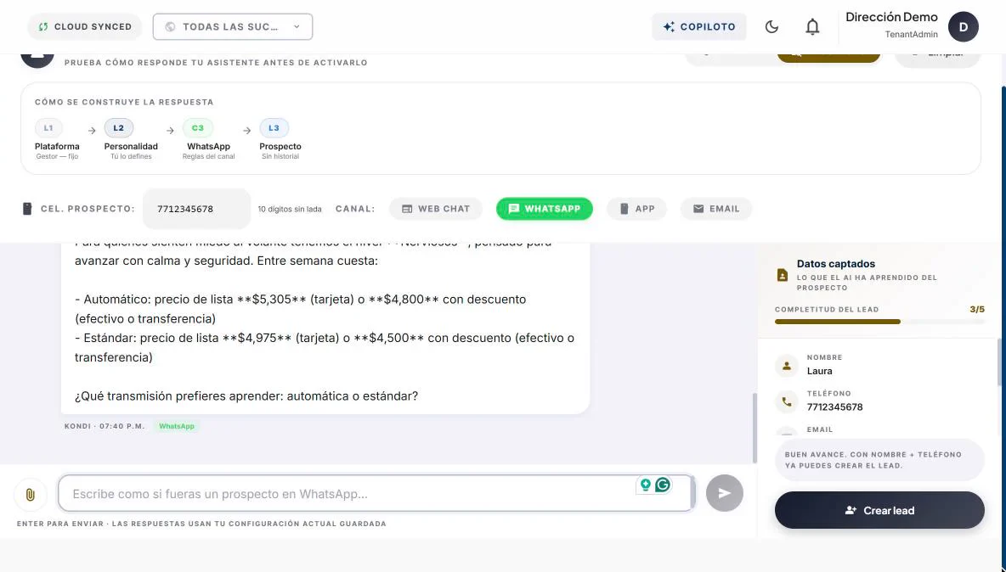The image size is (1006, 572).
Task: Click the Prospecto label text
Action: 280,146
